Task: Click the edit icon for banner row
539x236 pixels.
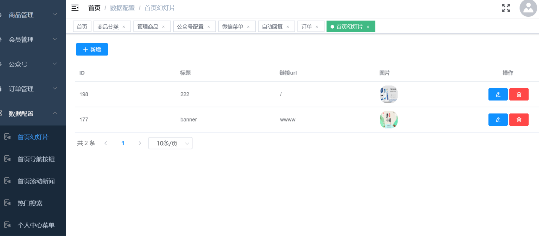Action: pyautogui.click(x=498, y=120)
